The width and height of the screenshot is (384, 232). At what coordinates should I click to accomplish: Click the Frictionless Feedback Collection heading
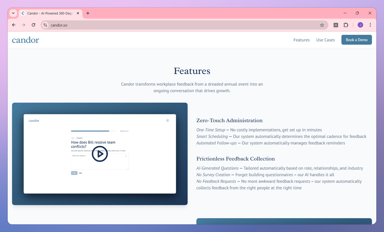click(x=236, y=159)
